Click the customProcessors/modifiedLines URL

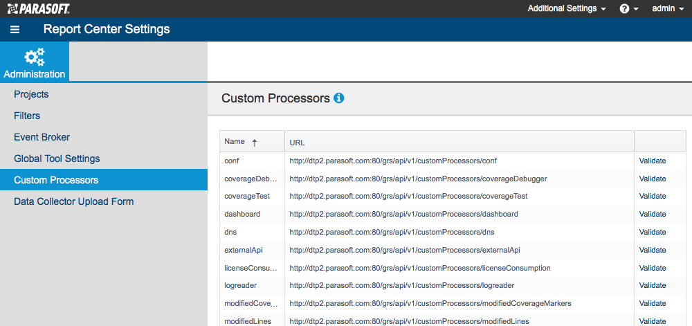coord(410,321)
